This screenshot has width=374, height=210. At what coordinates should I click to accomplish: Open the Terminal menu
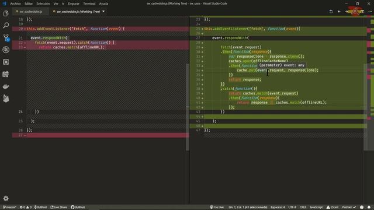tap(89, 3)
